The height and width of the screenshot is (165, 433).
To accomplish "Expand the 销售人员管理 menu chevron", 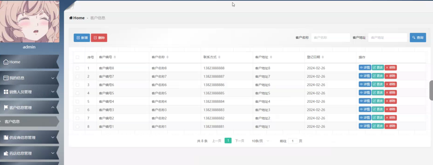I will coord(53,92).
